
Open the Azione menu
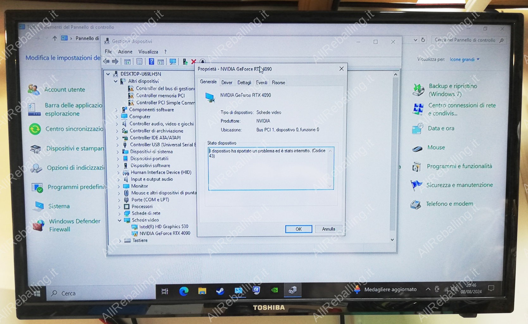125,52
